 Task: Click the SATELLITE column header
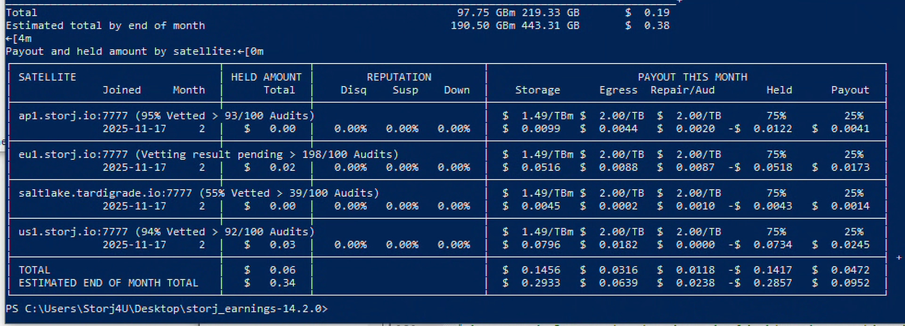(x=47, y=77)
